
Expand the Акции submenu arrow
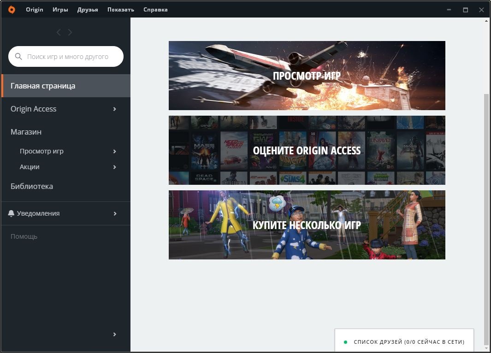115,167
